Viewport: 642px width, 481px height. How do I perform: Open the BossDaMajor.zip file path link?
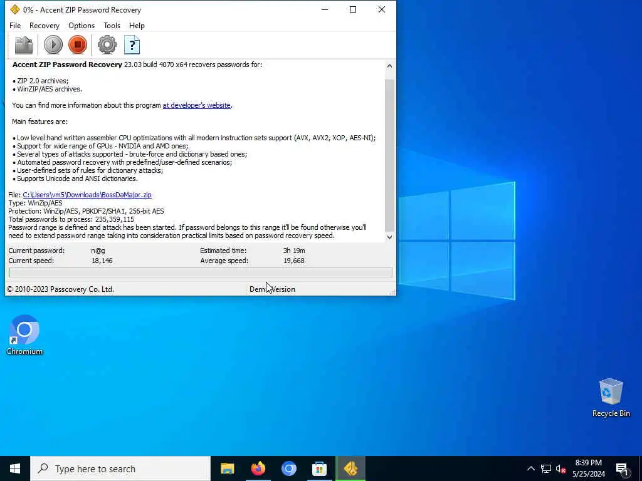pyautogui.click(x=87, y=195)
